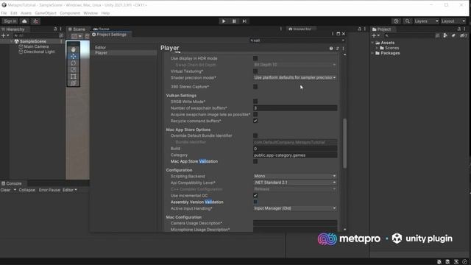
Task: Select the Move tool in Scene
Action: tap(74, 56)
